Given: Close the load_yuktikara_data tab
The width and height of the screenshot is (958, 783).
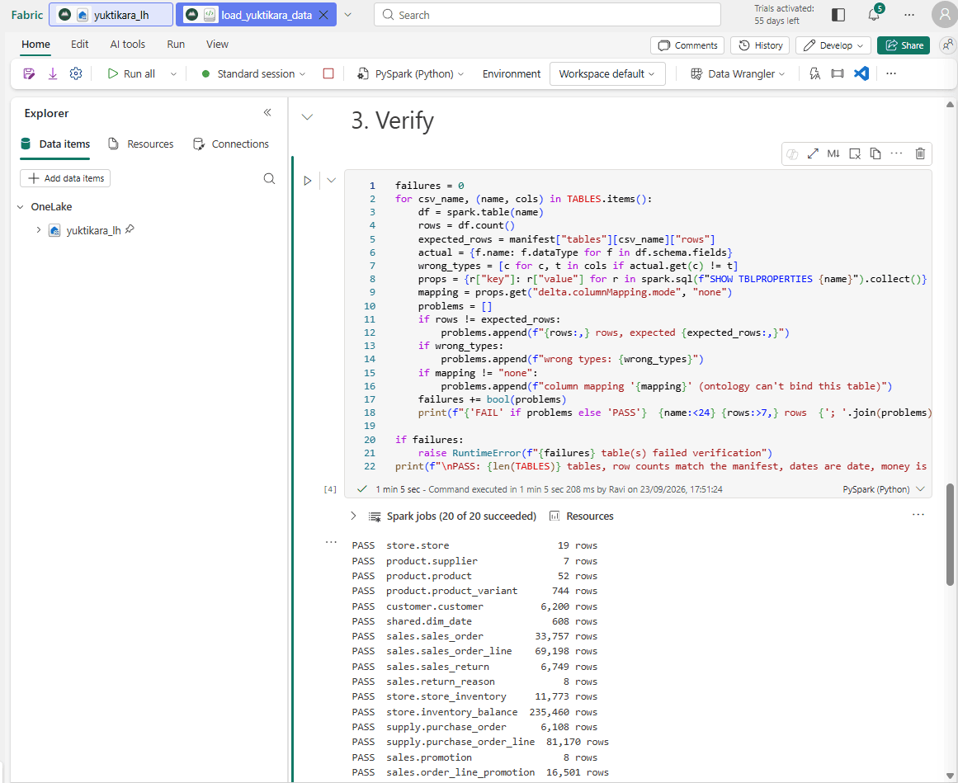Looking at the screenshot, I should [x=323, y=15].
